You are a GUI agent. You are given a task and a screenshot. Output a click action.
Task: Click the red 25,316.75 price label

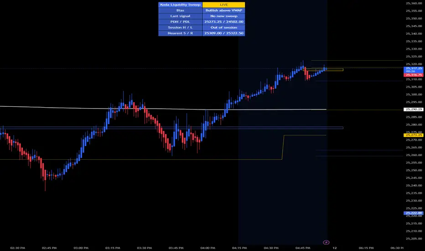click(414, 75)
